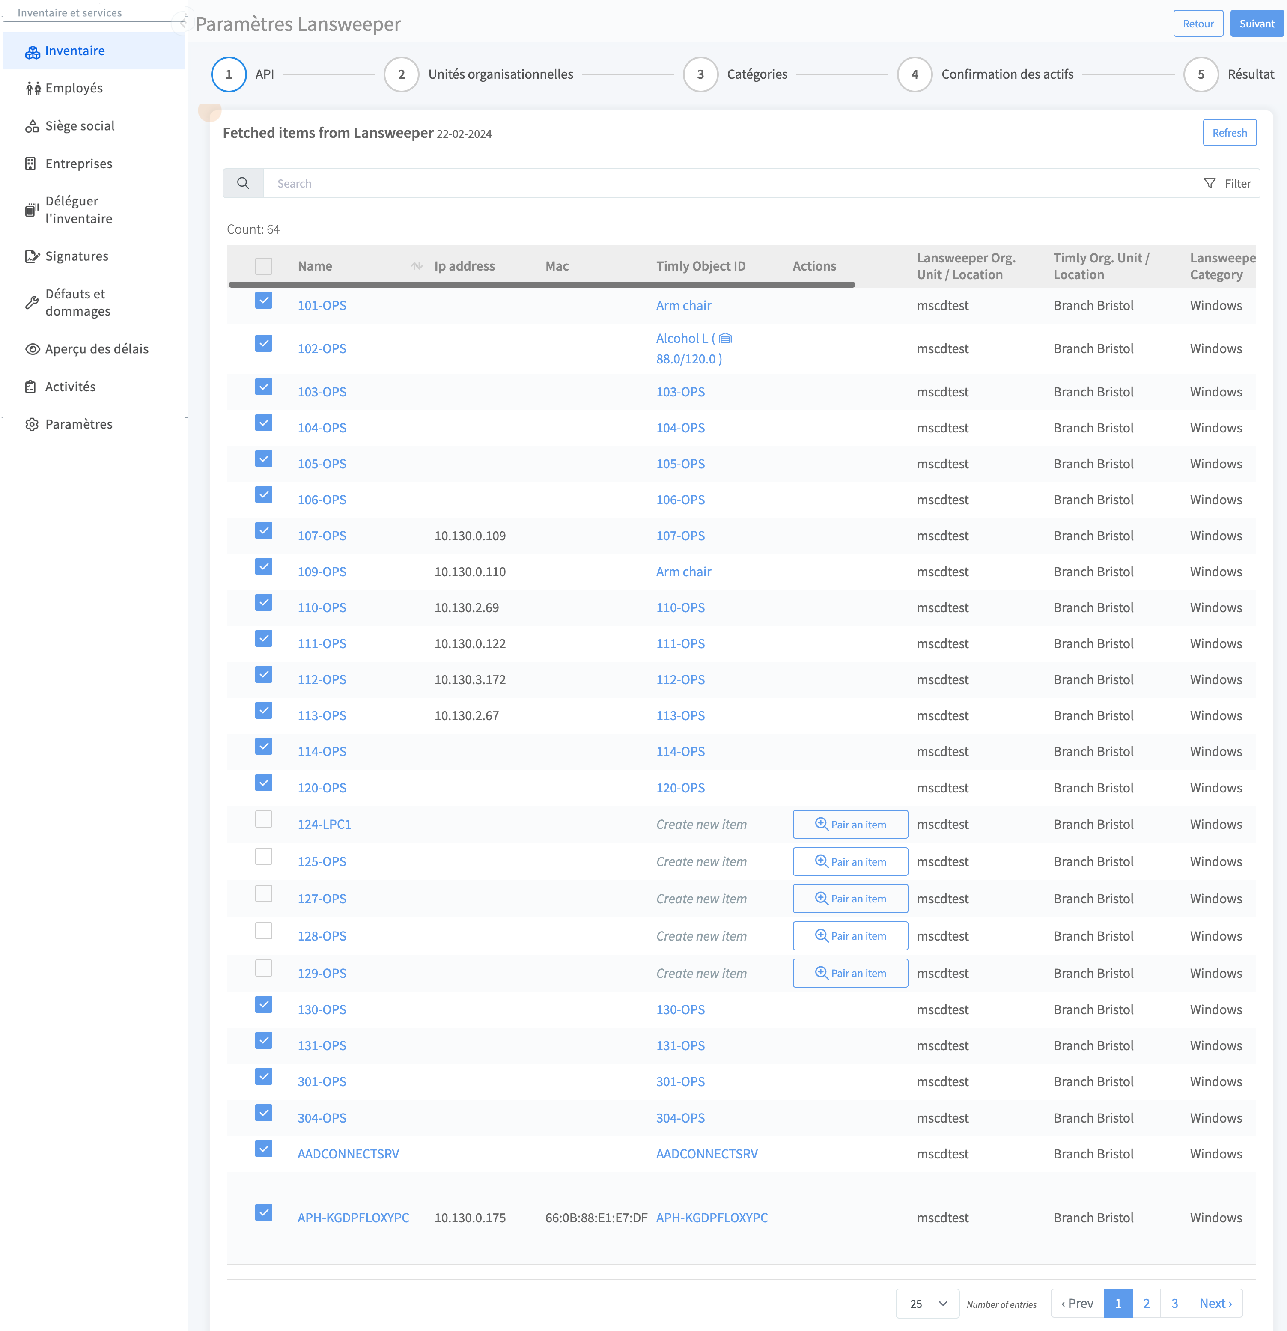Click Create new item in 124-LPC1 row
The image size is (1287, 1331).
pos(702,825)
